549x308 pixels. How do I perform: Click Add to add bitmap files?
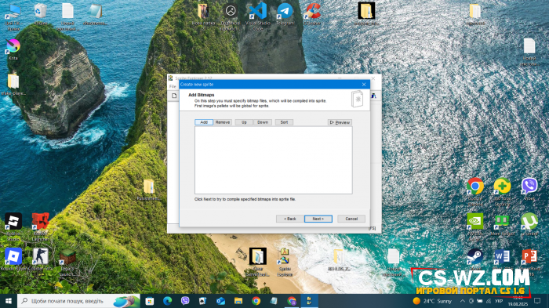pos(204,122)
